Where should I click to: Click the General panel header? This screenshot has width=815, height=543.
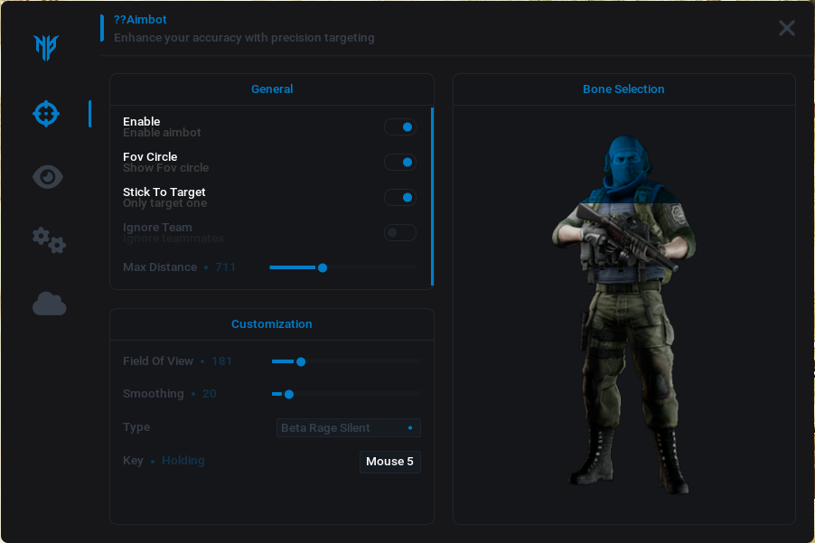coord(272,89)
